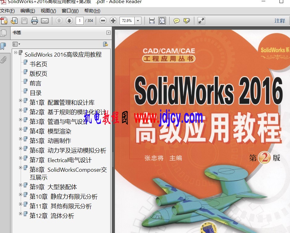Expand the 第12章 流体分析 bookmark

(20, 214)
